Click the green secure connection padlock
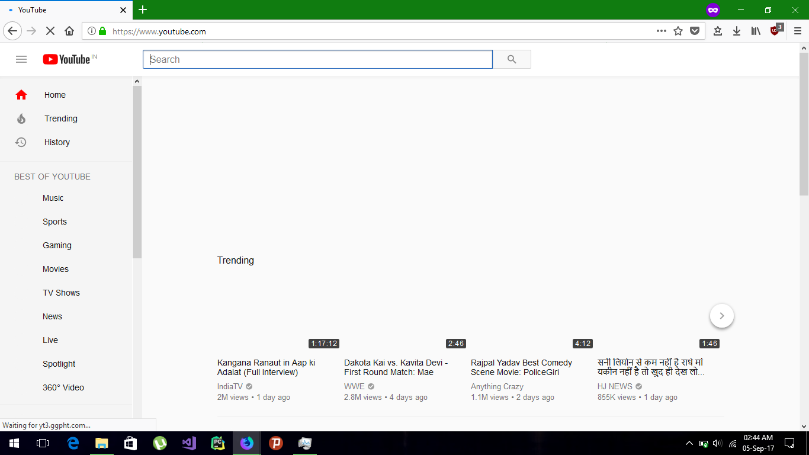This screenshot has width=809, height=455. click(102, 31)
